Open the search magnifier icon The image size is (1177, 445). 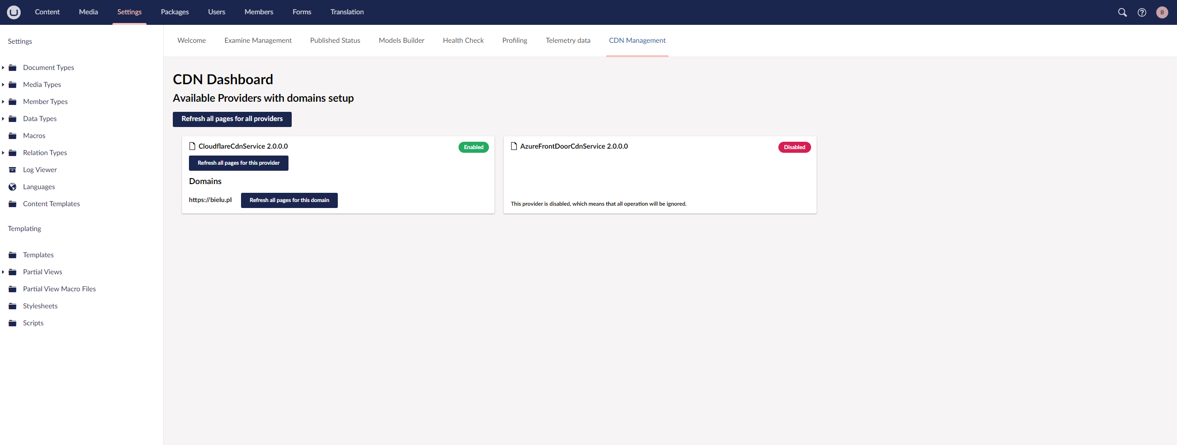(x=1122, y=12)
